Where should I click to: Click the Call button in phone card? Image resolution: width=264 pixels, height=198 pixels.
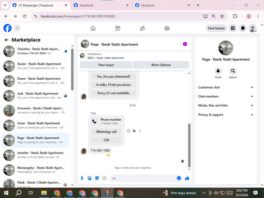(x=106, y=140)
